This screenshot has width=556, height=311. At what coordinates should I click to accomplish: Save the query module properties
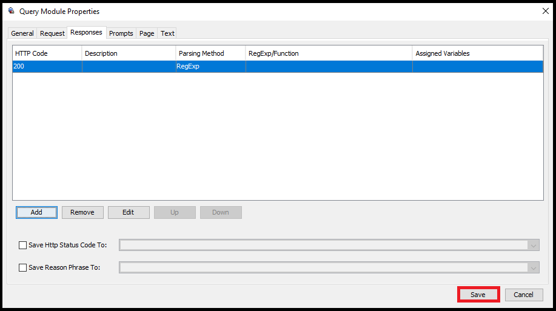tap(478, 295)
